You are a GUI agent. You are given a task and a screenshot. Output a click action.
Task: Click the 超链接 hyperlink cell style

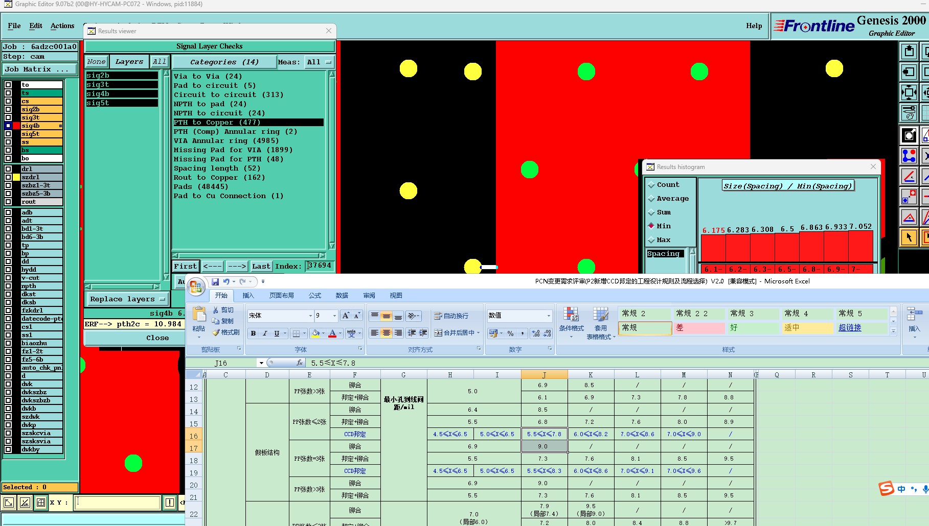pyautogui.click(x=850, y=328)
